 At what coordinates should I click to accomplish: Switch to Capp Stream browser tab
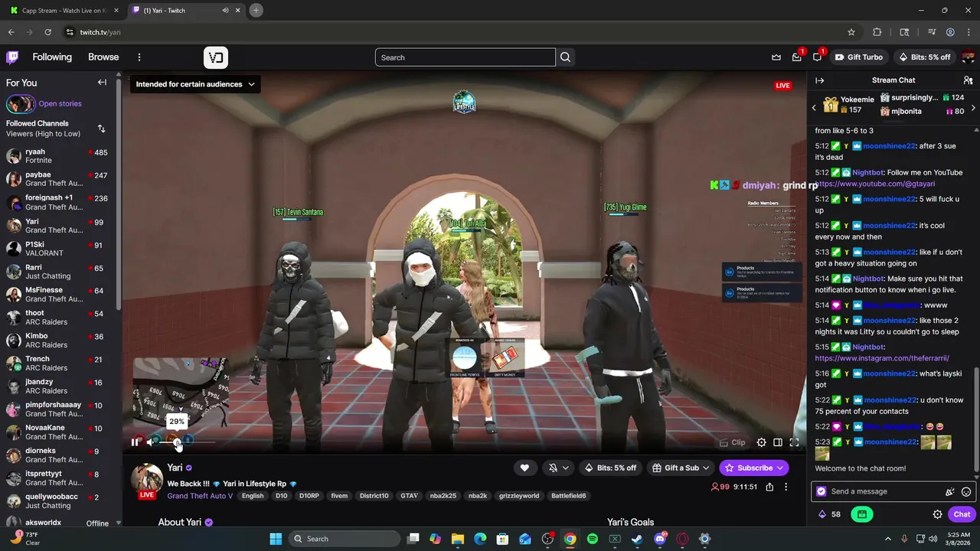click(x=64, y=11)
